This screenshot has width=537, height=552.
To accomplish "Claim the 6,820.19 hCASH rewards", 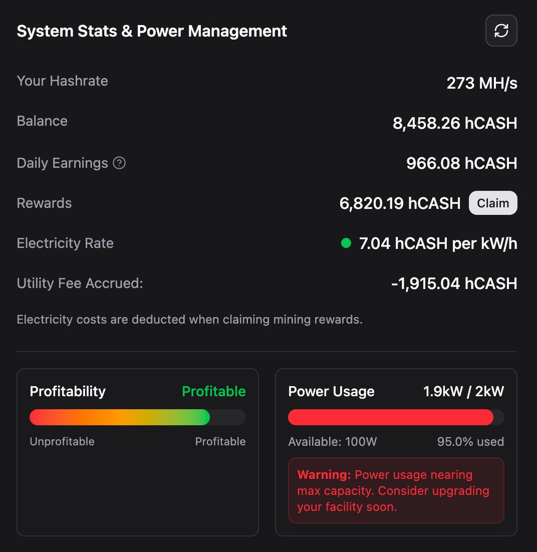I will tap(493, 203).
